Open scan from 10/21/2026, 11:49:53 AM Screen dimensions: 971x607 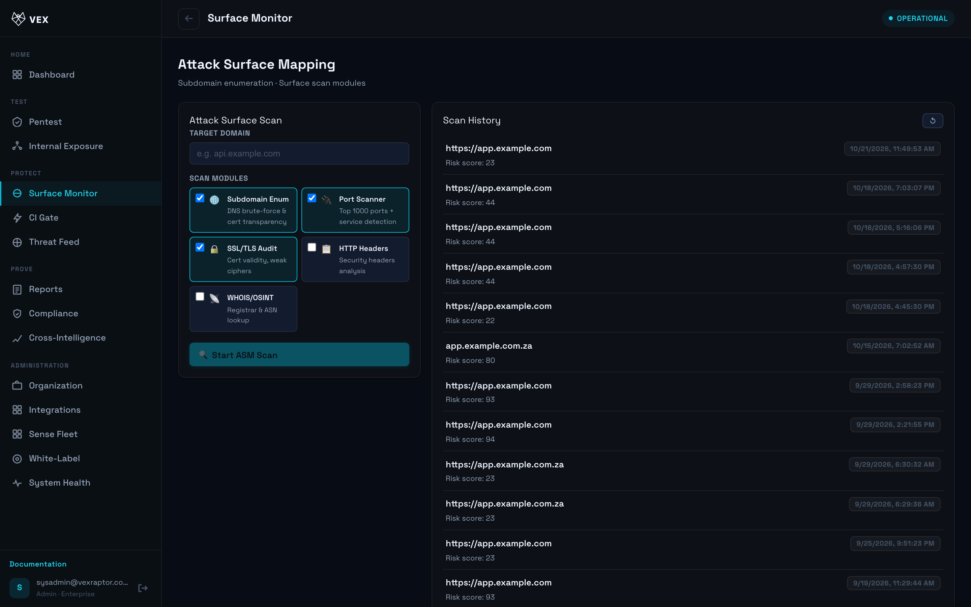(x=693, y=155)
